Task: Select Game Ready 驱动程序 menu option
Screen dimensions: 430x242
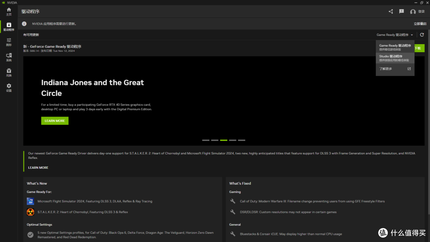Action: tap(395, 47)
